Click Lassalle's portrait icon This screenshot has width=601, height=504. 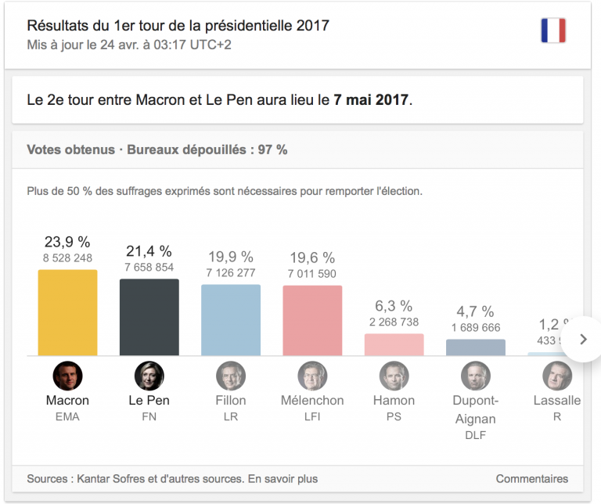557,376
